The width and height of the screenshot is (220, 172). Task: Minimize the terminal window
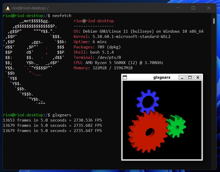click(178, 8)
